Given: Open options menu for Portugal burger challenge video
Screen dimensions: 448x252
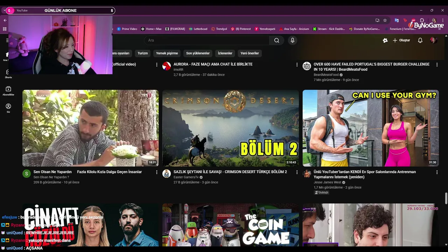Looking at the screenshot, I should tap(437, 65).
